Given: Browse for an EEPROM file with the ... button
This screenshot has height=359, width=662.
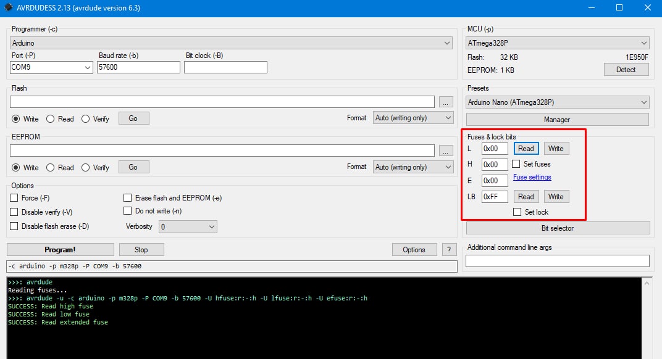Looking at the screenshot, I should 446,151.
